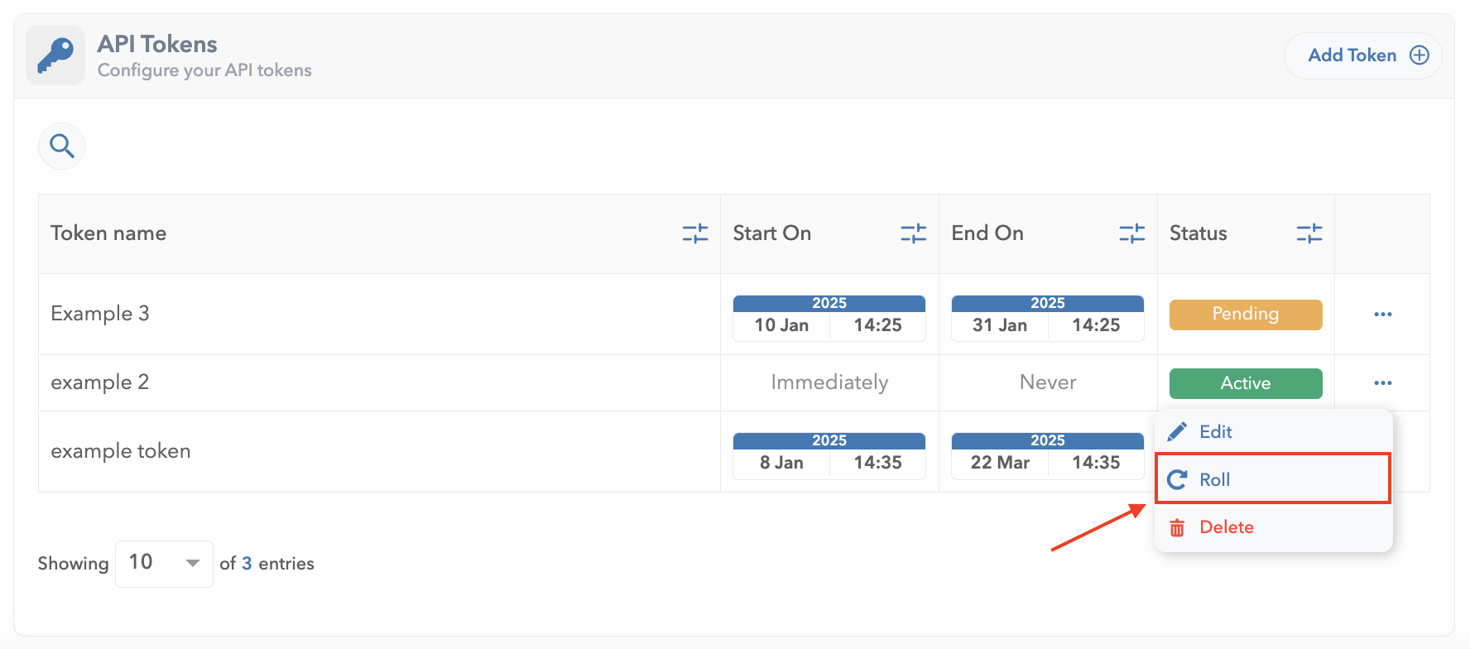Click the API Tokens key icon
Screen dimensions: 1470x649
pos(55,55)
